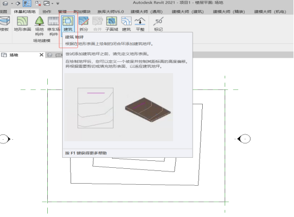This screenshot has height=217, width=294.
Task: Select the 地形表面 toposurface tool
Action: [22, 24]
